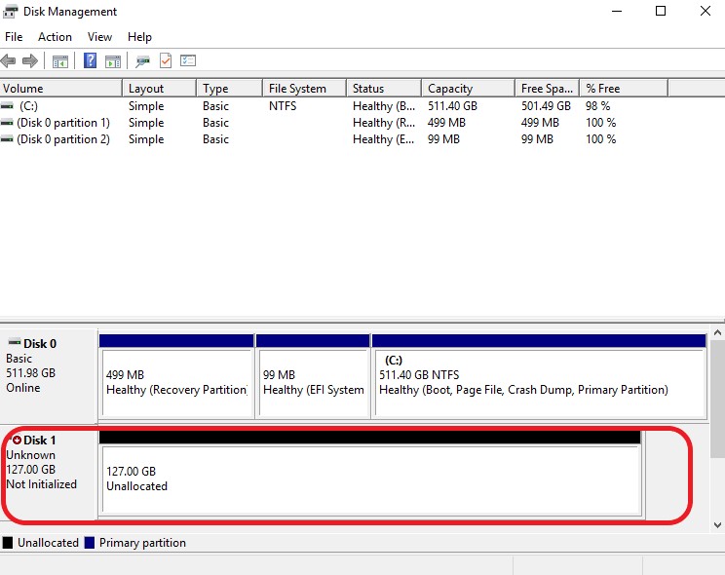Toggle the Show/Hide Action Pane icon

[x=113, y=61]
